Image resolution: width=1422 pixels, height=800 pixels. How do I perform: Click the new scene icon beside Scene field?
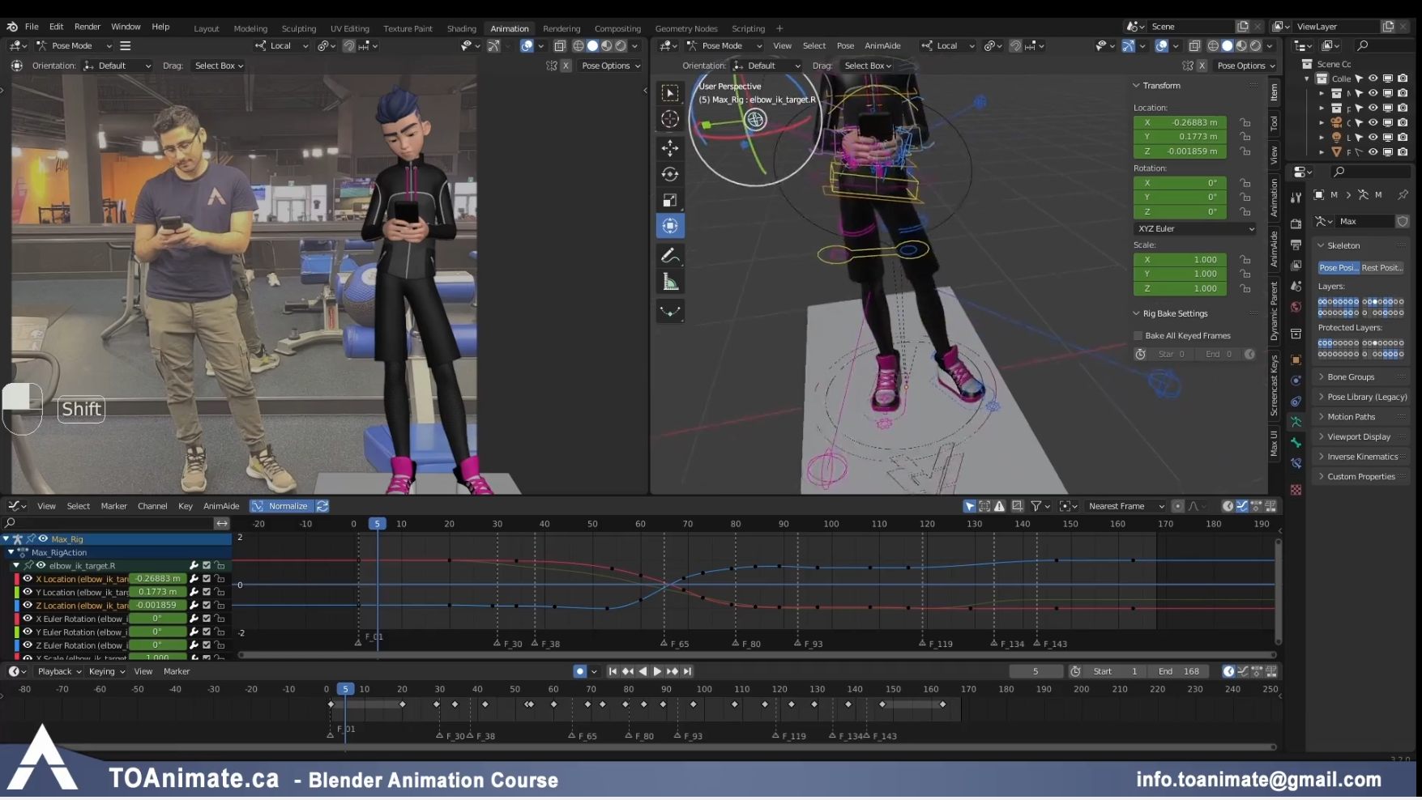coord(1243,27)
